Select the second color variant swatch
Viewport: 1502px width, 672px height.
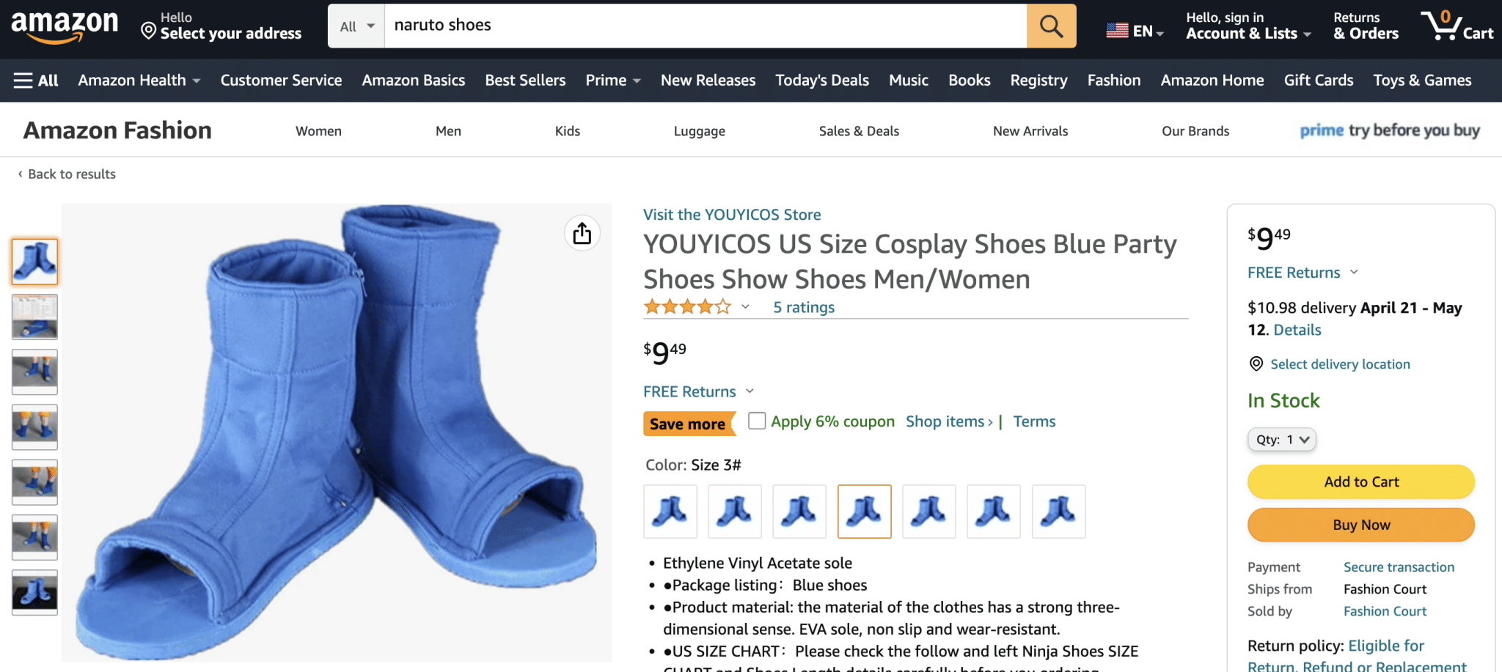pos(734,511)
